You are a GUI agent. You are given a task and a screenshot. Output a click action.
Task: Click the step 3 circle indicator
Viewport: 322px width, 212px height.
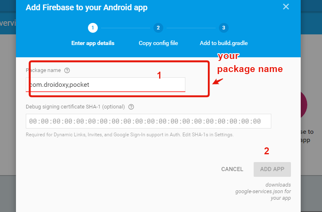pyautogui.click(x=223, y=28)
